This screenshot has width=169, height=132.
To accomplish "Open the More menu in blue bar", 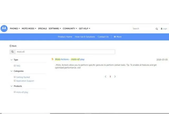I will (x=118, y=37).
